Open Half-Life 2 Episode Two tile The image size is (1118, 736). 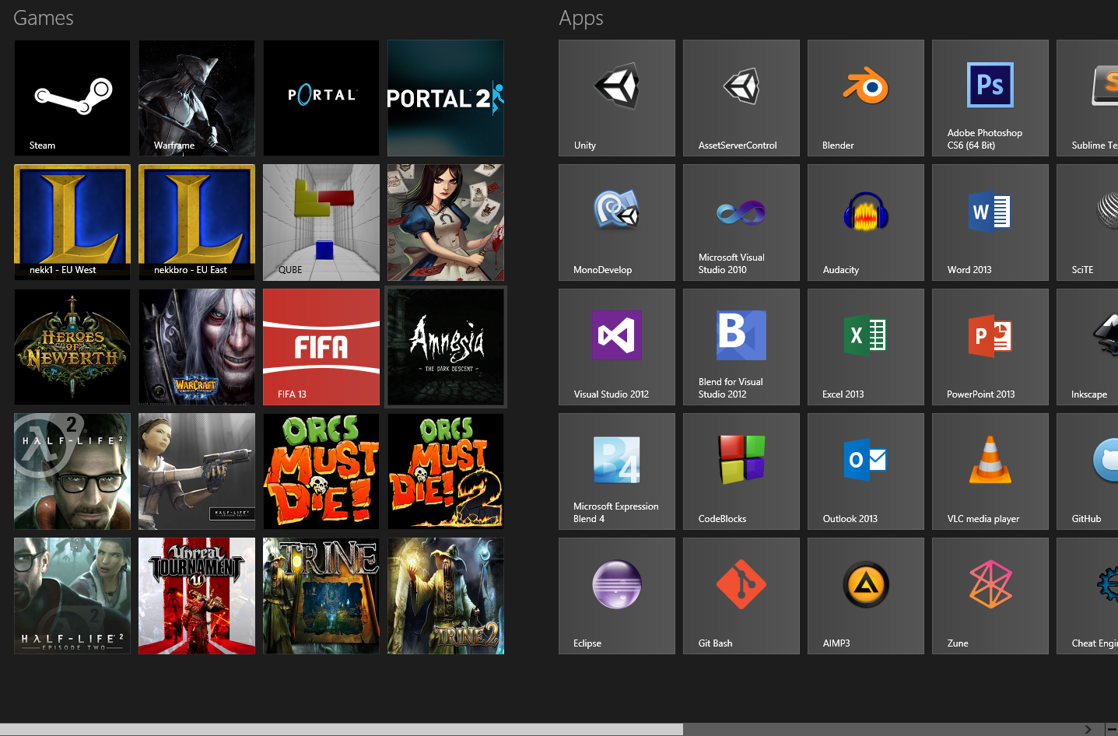pos(72,596)
